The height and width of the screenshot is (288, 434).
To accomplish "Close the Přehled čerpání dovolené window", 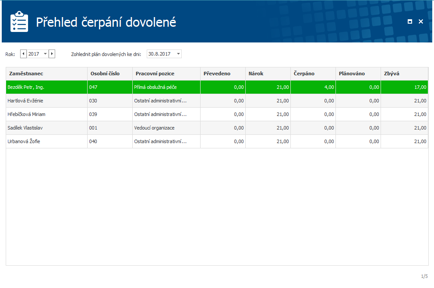I will 421,21.
